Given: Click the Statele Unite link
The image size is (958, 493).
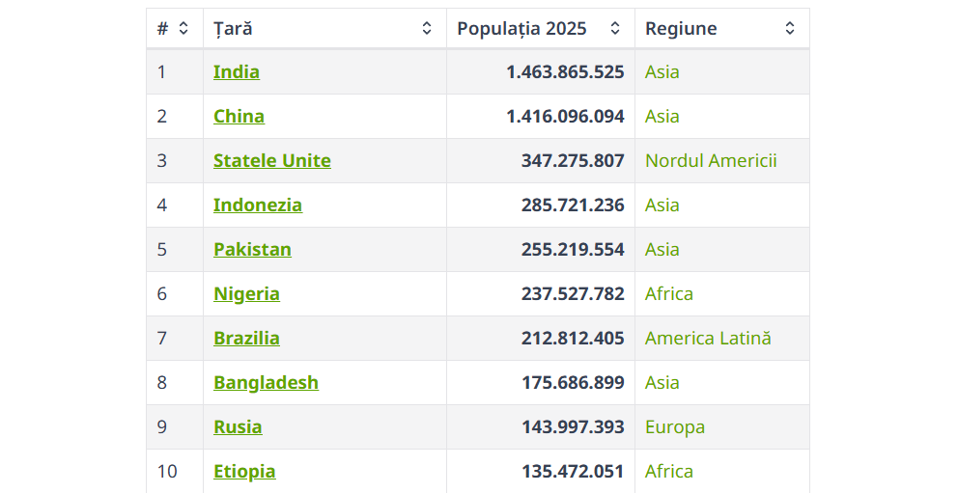Looking at the screenshot, I should tap(272, 161).
